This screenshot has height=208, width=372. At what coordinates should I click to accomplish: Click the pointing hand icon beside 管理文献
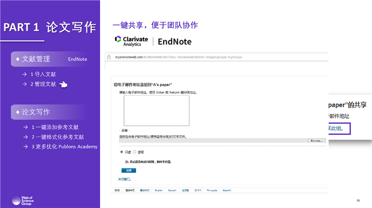point(63,84)
